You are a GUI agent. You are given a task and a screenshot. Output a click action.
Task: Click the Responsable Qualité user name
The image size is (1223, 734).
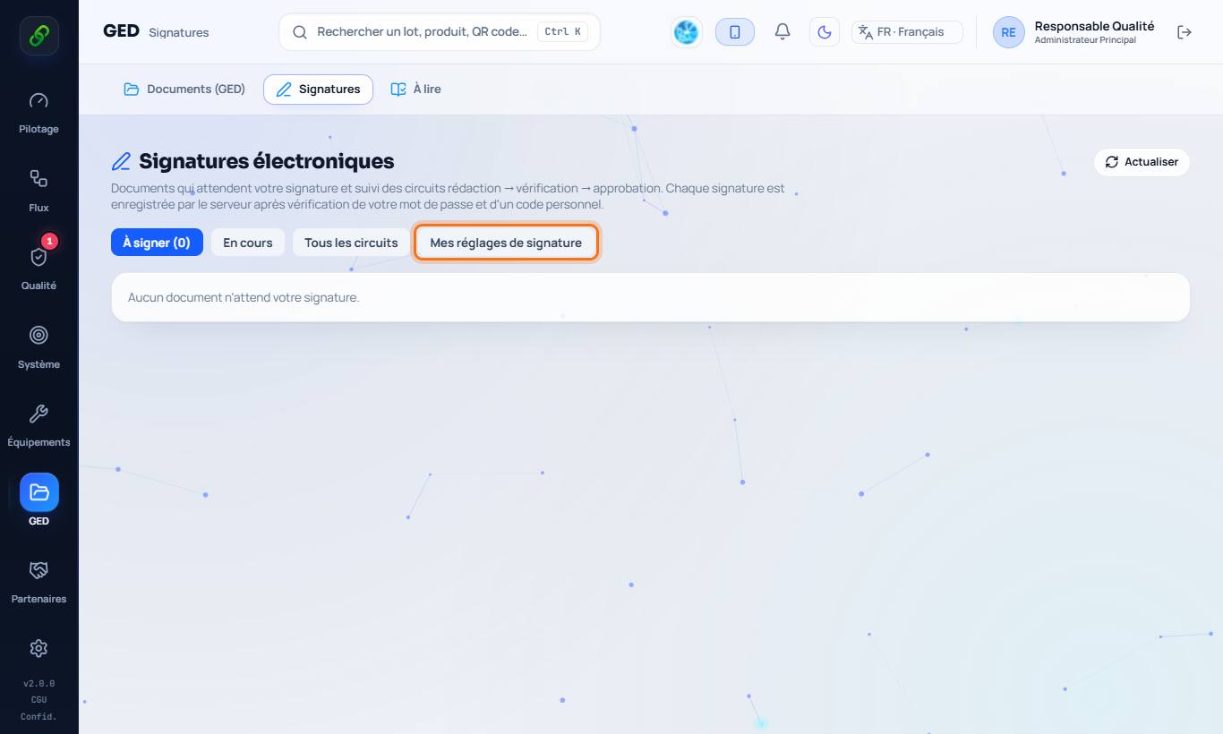[x=1094, y=27]
